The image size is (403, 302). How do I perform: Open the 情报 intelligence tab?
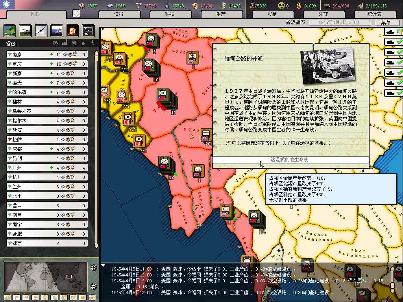tap(118, 14)
